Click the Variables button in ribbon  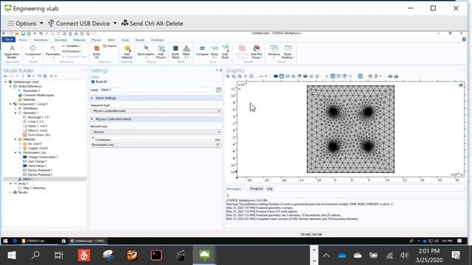pos(71,46)
